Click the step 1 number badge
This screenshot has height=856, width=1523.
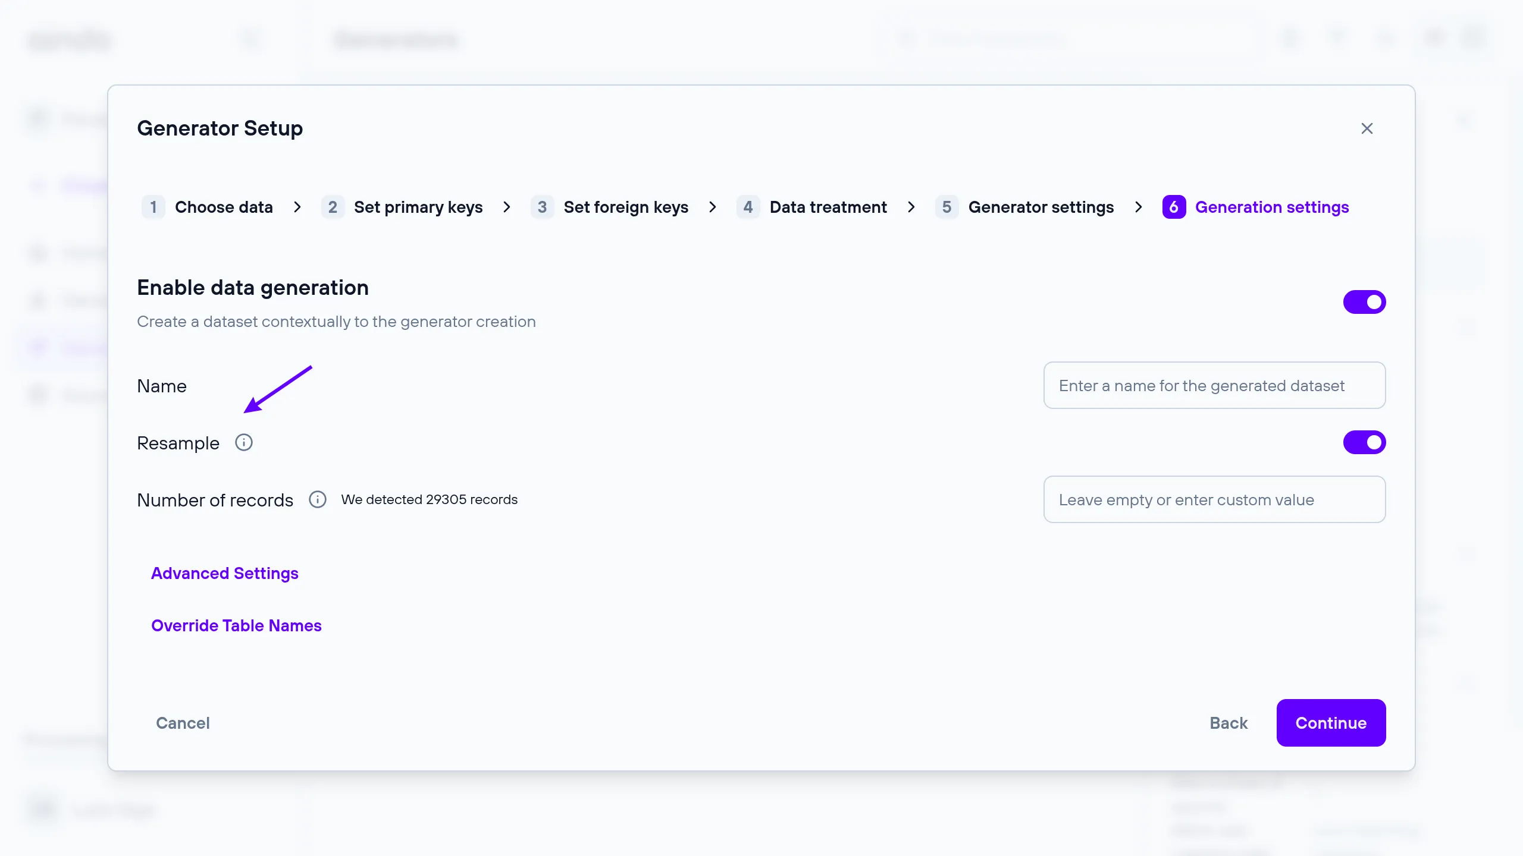[x=153, y=207]
